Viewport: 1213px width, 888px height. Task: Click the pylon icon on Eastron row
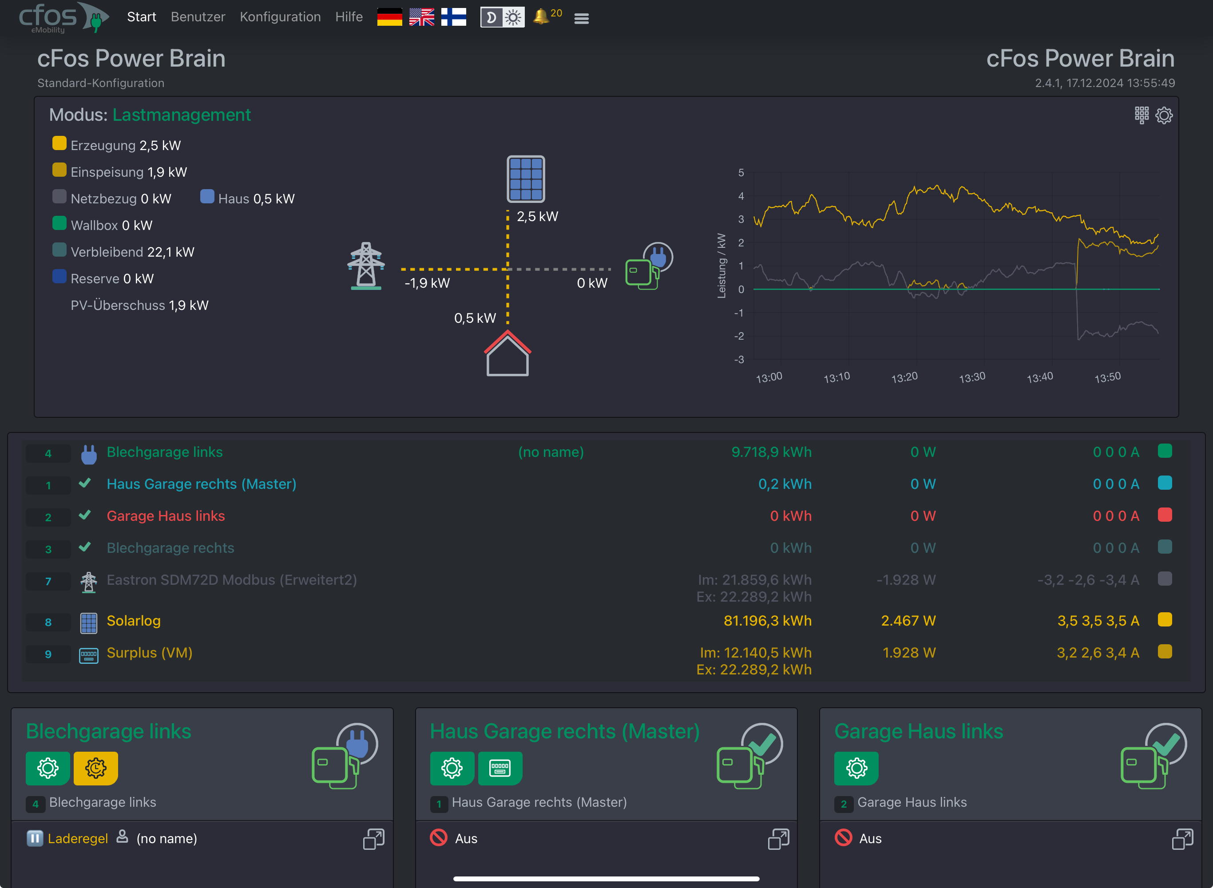(x=89, y=582)
